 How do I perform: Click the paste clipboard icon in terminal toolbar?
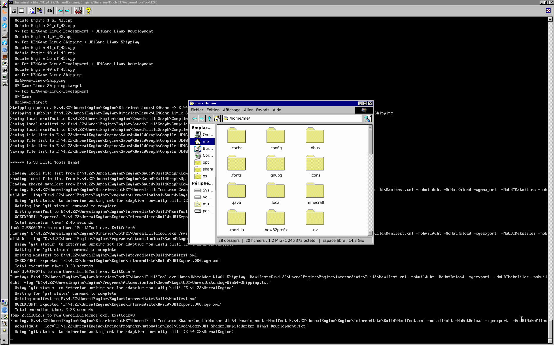[39, 11]
